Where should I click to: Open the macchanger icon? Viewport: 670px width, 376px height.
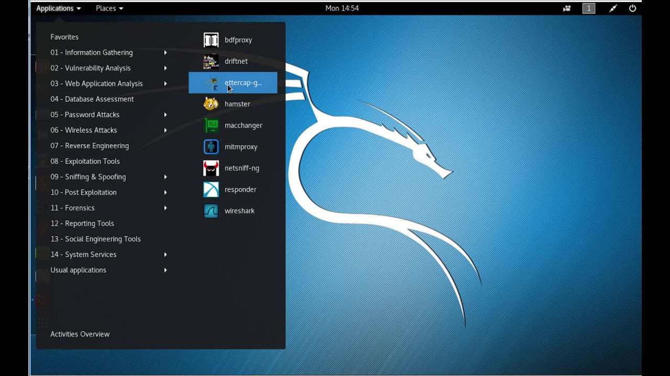coord(211,125)
